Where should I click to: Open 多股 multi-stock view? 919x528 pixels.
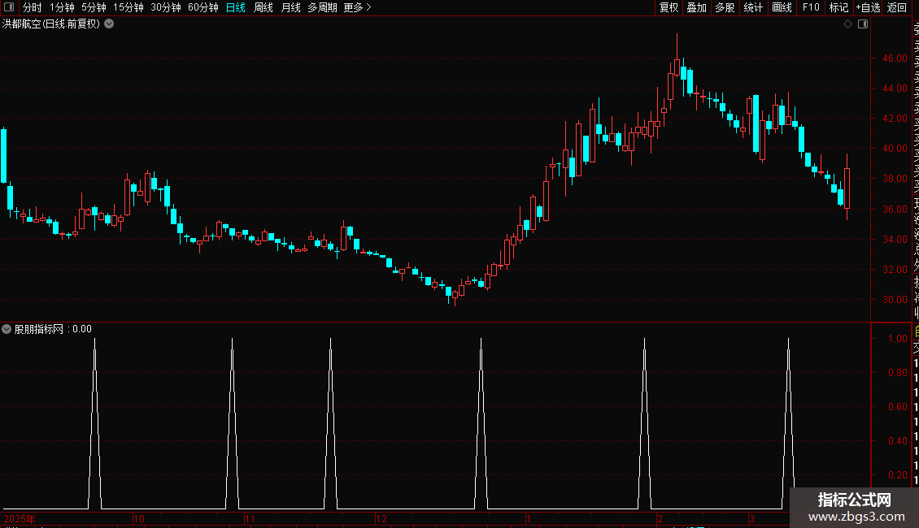725,7
